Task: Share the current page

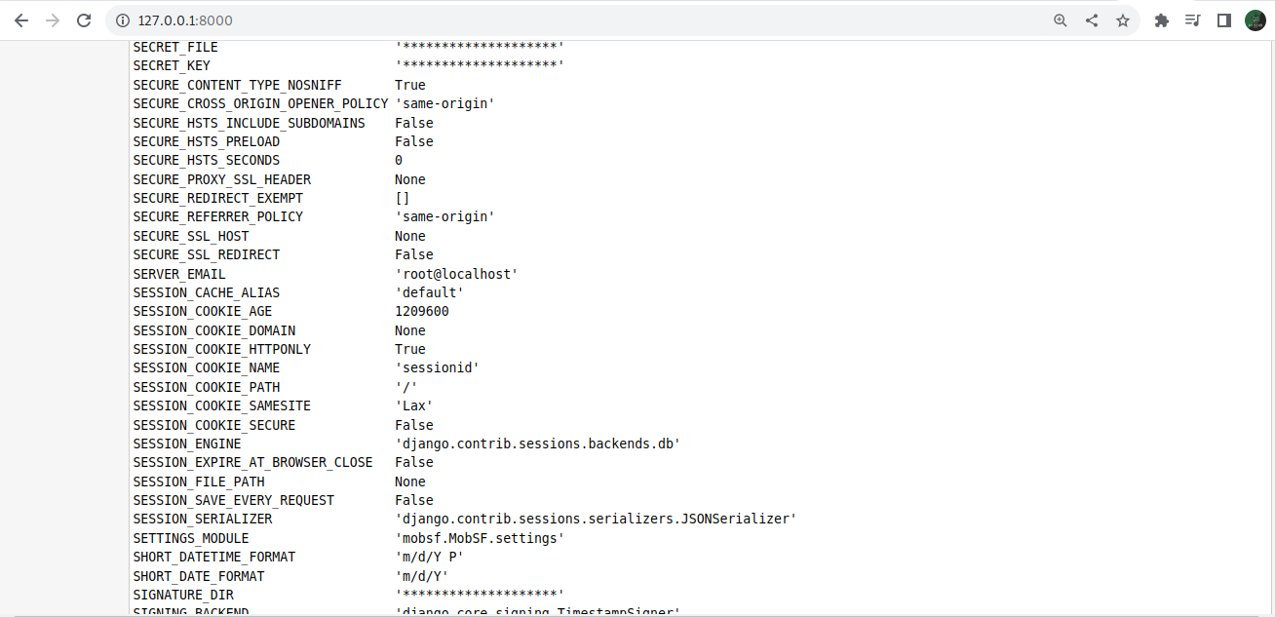Action: click(x=1091, y=19)
